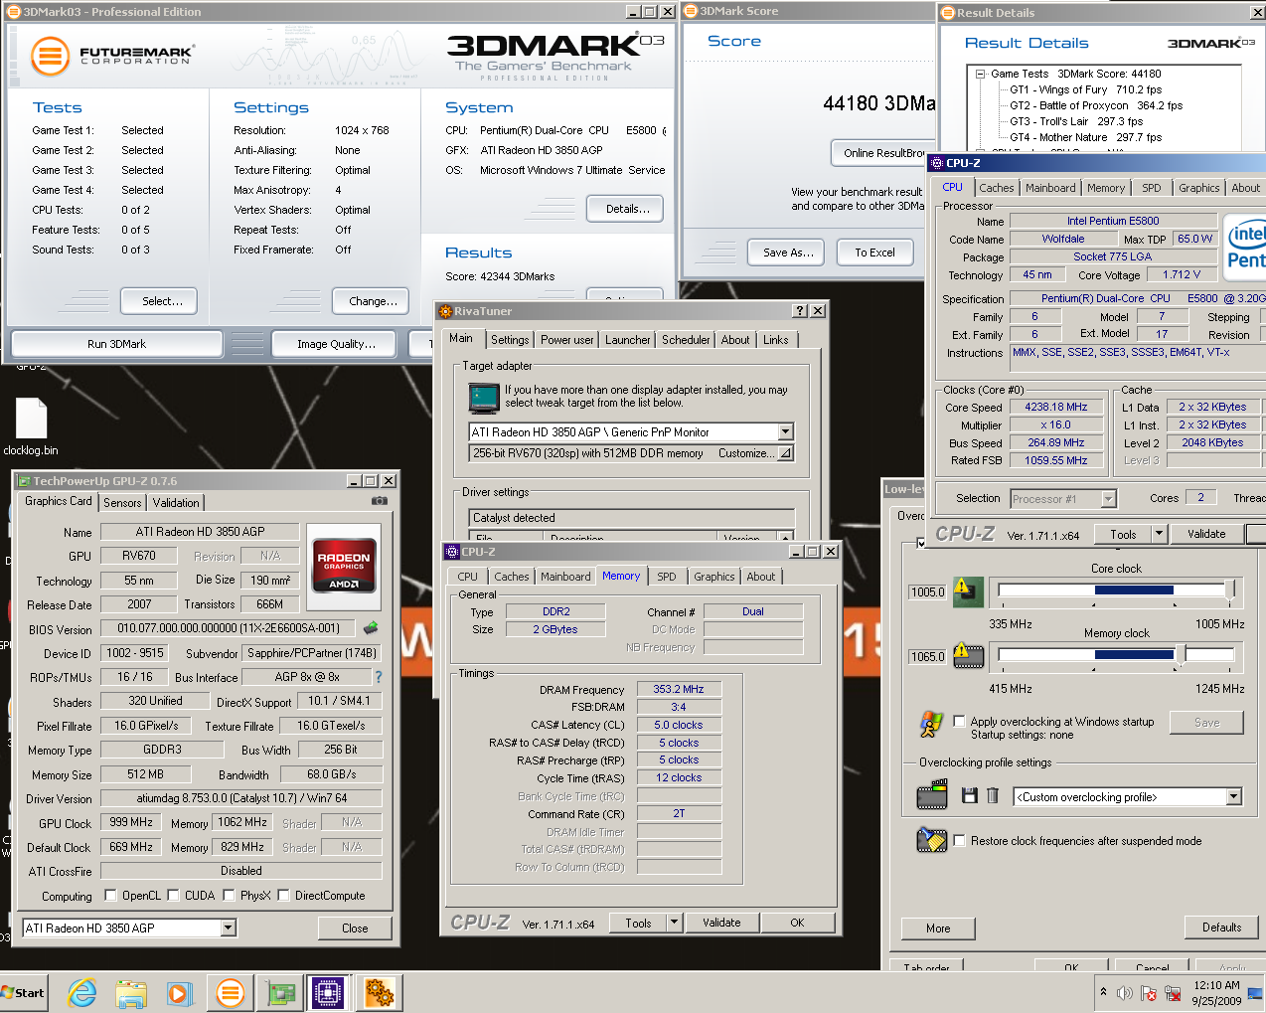Open the Tools dropdown arrow in top CPU-Z
Viewport: 1266px width, 1013px height.
coord(1158,534)
